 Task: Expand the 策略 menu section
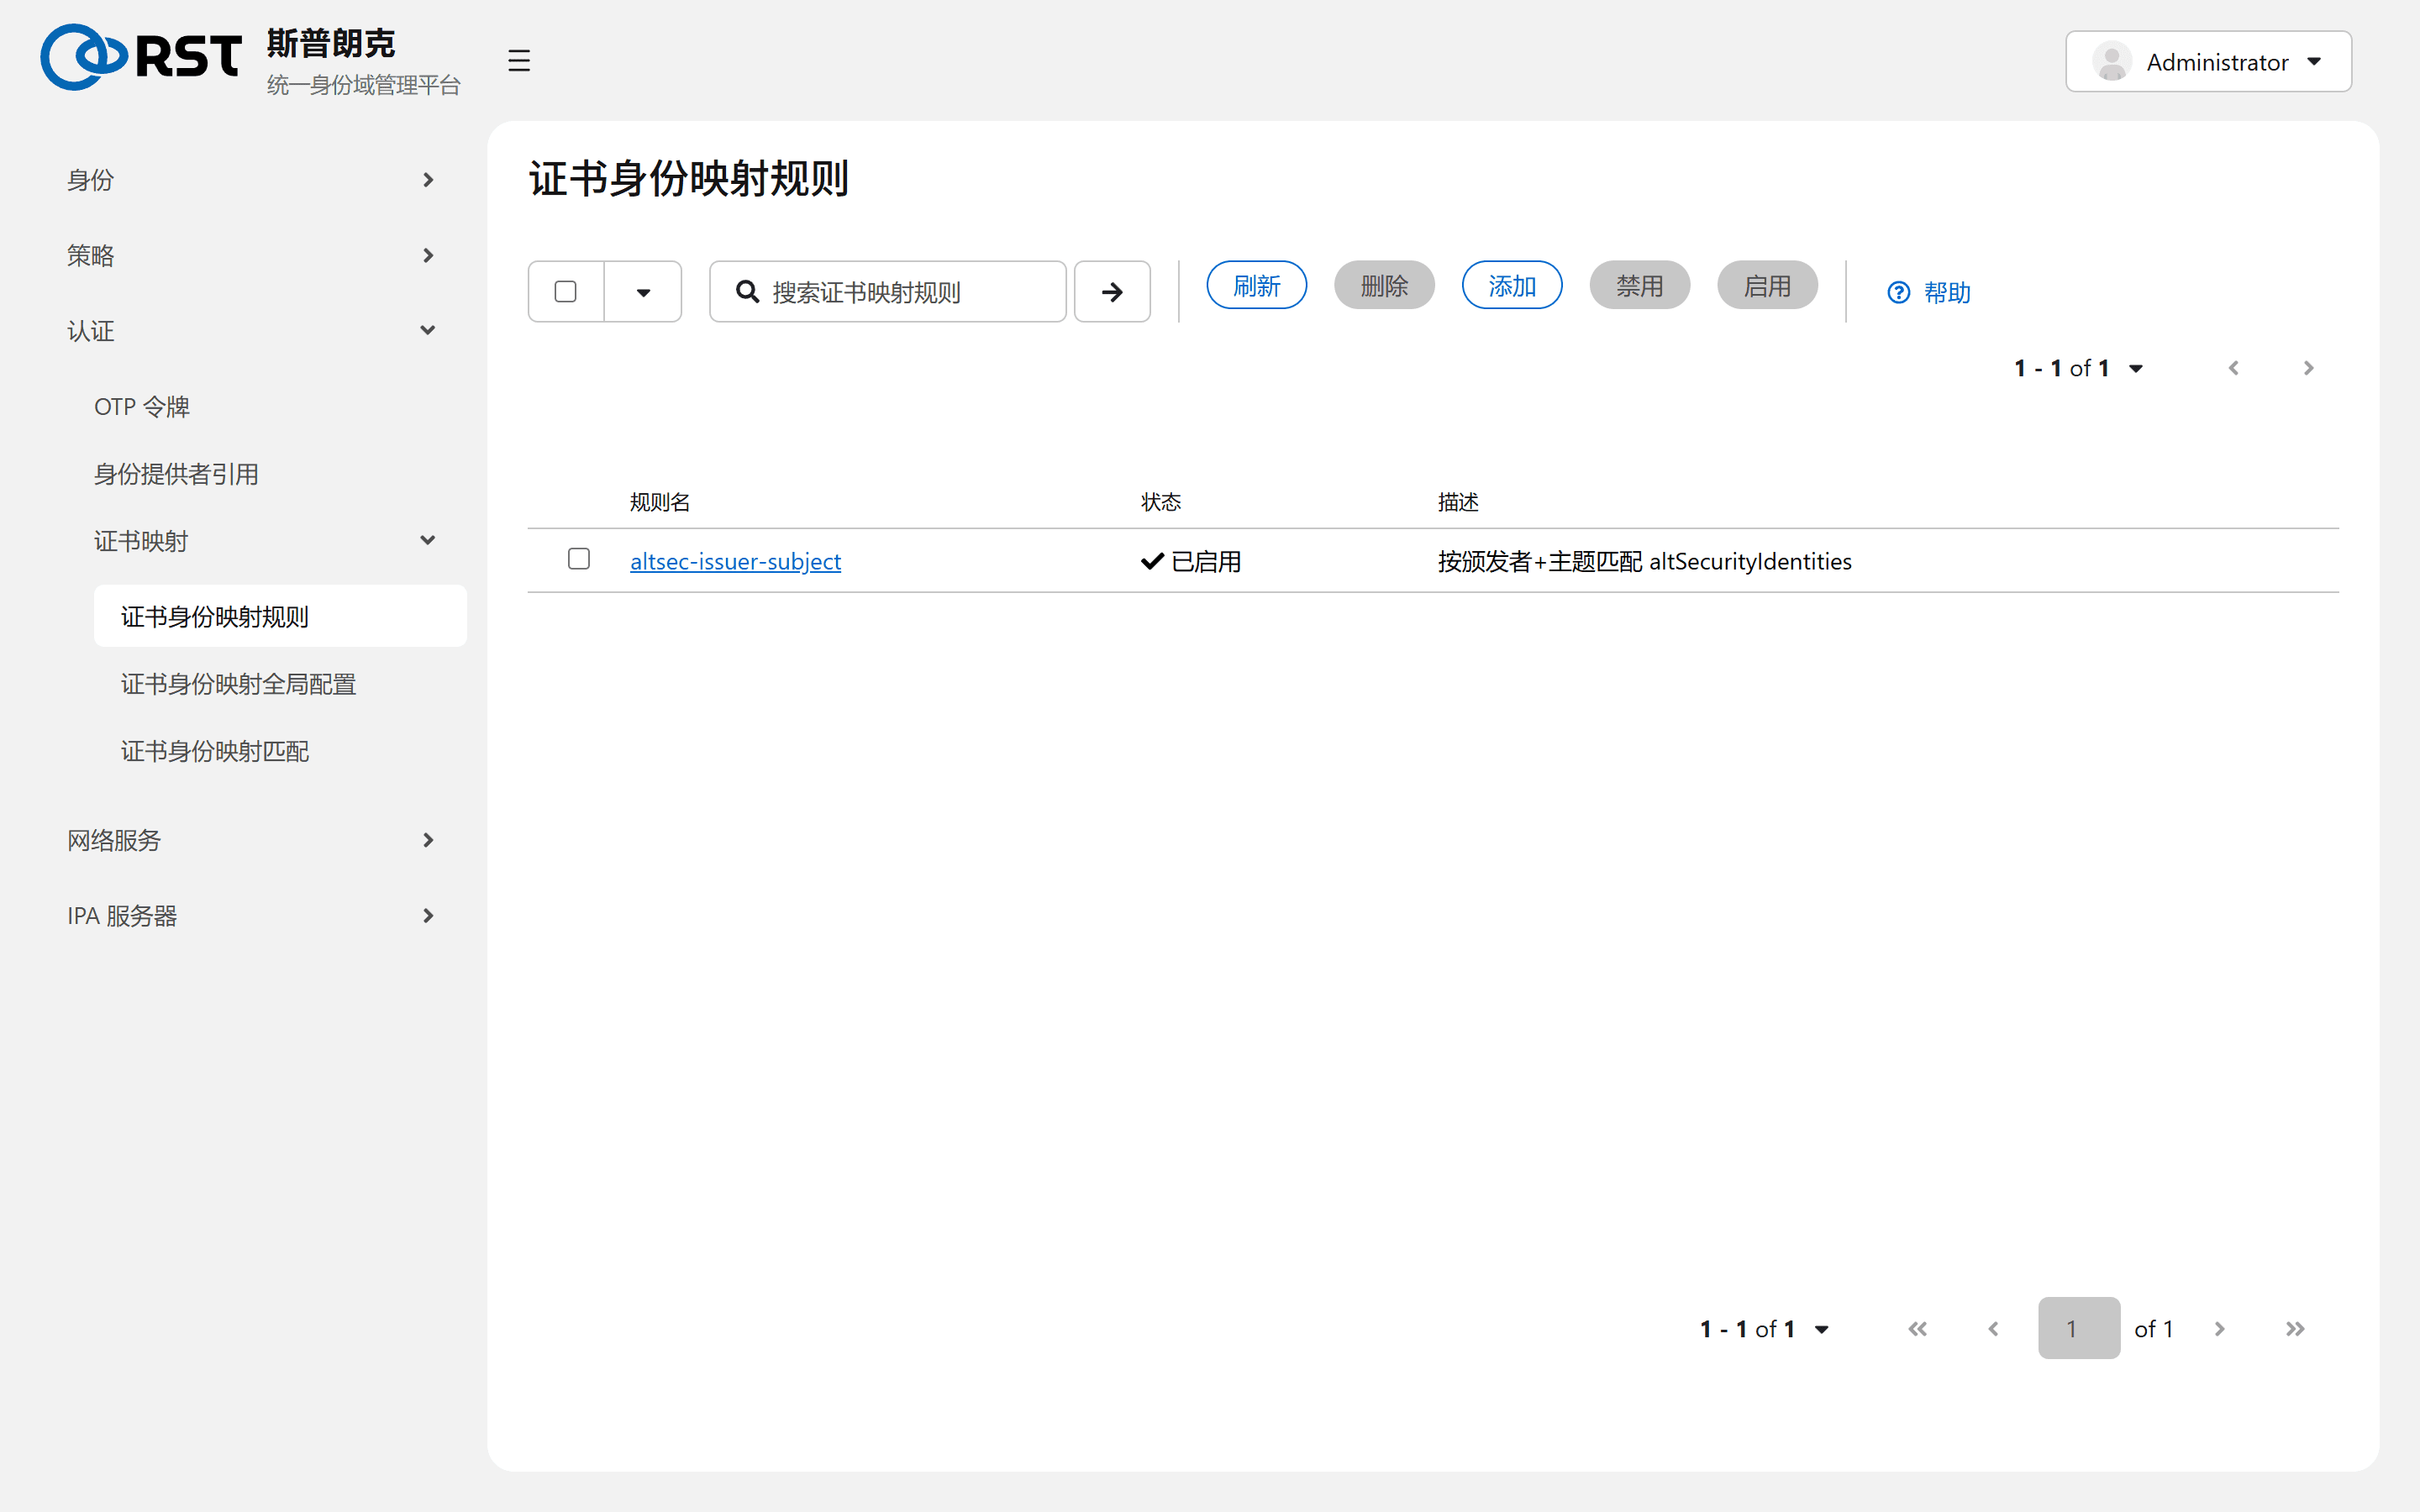pyautogui.click(x=252, y=255)
